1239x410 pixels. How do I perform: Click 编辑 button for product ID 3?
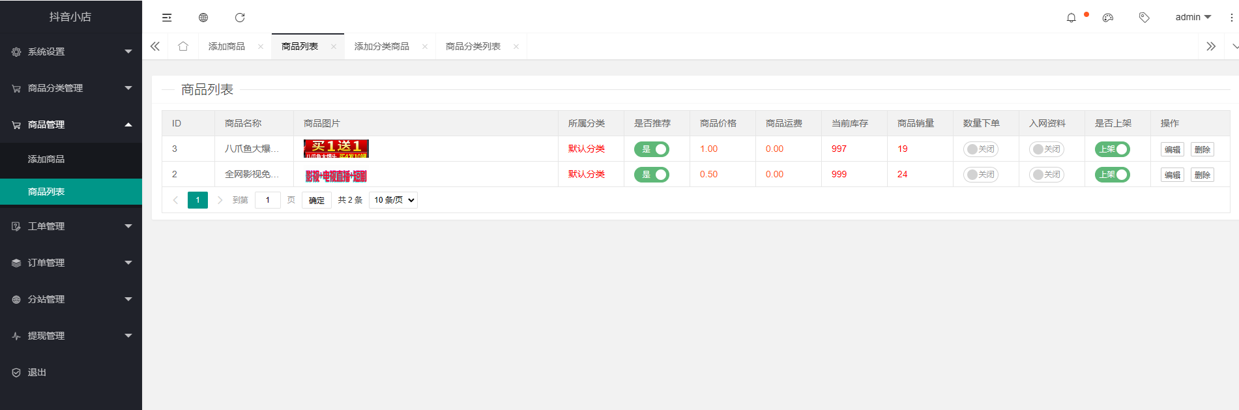click(x=1172, y=149)
